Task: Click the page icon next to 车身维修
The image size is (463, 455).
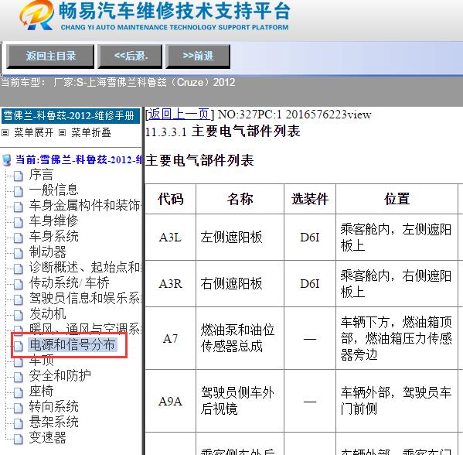Action: coord(19,222)
